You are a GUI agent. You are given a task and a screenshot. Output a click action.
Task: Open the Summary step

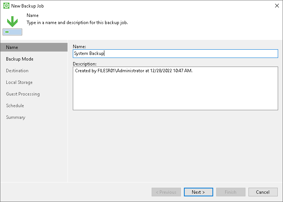pos(16,117)
